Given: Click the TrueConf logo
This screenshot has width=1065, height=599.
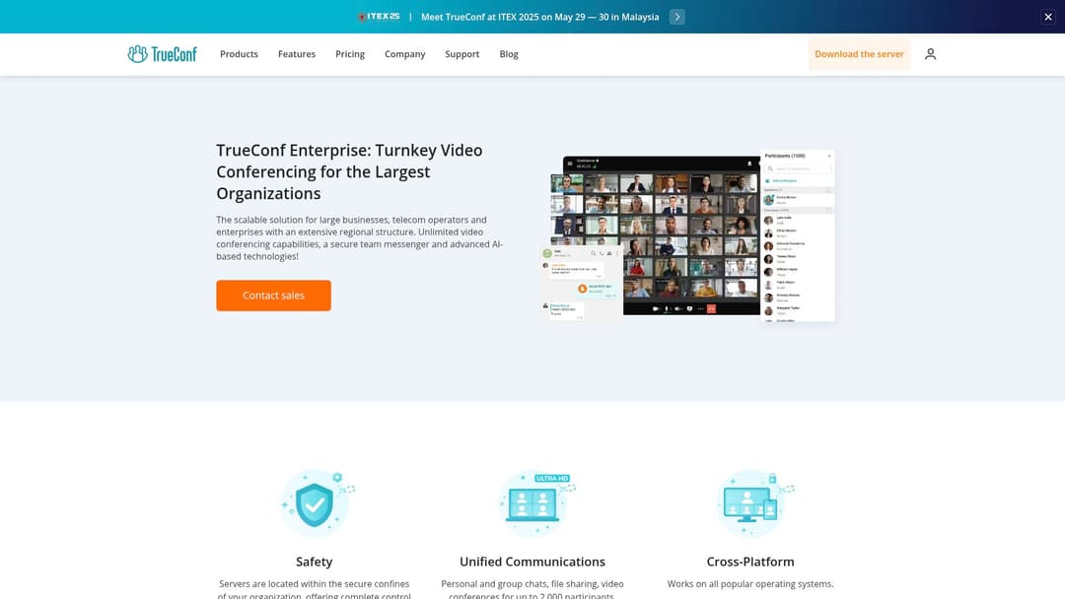Looking at the screenshot, I should [163, 54].
